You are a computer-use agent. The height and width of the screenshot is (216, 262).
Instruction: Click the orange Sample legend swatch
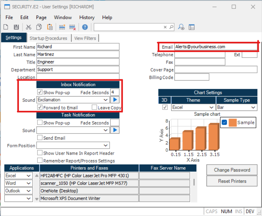(x=232, y=122)
